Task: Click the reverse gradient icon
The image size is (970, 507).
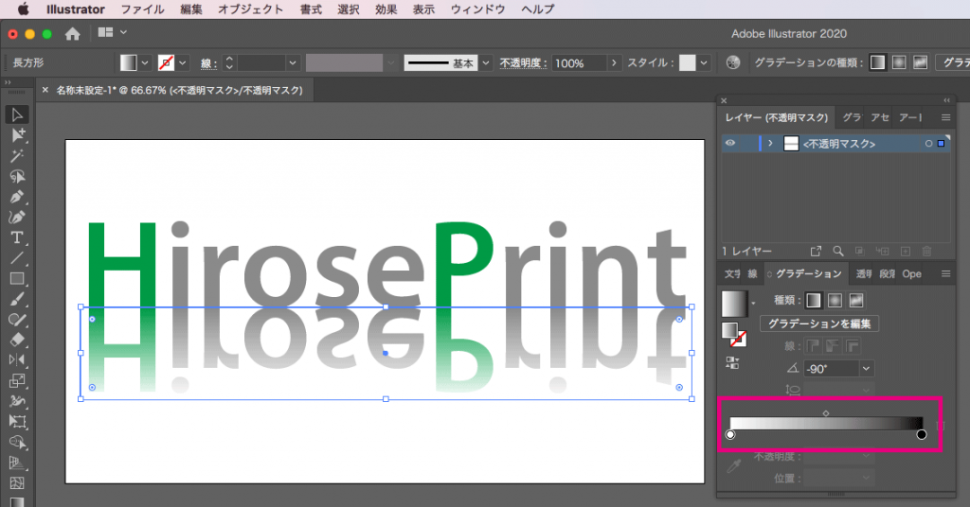Action: 731,361
